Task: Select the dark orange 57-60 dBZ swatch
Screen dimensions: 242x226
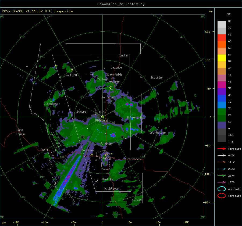Action: 222,45
